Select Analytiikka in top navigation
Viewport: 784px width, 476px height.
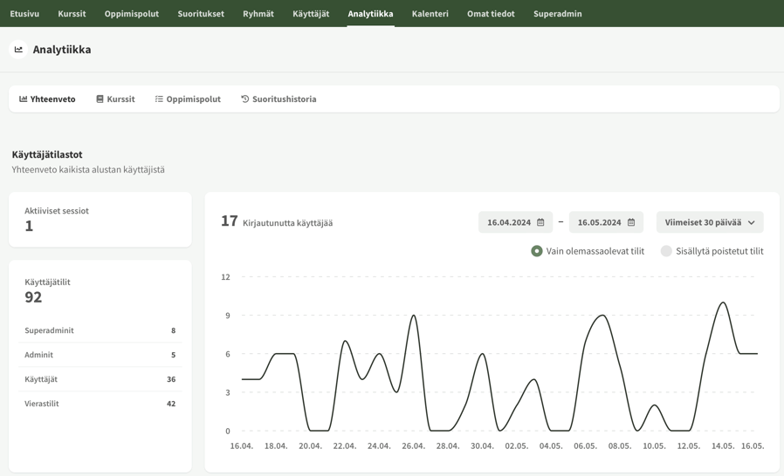click(x=370, y=13)
